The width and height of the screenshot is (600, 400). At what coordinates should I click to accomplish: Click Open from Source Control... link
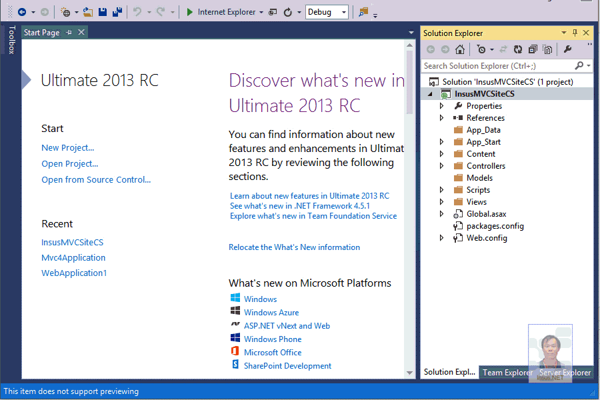[x=96, y=180]
